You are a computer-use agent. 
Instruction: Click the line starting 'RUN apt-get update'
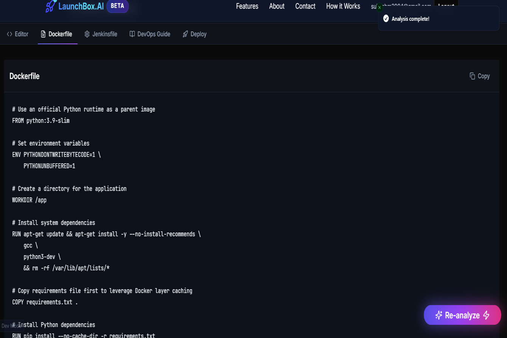106,234
